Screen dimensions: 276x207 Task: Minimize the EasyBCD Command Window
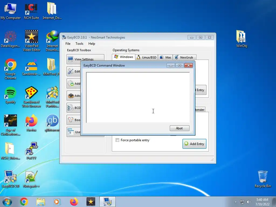tap(171, 65)
